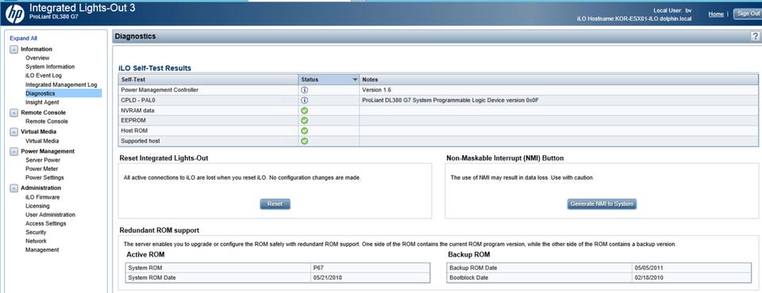Open the Integrated Management Log
The width and height of the screenshot is (762, 293).
pyautogui.click(x=61, y=85)
